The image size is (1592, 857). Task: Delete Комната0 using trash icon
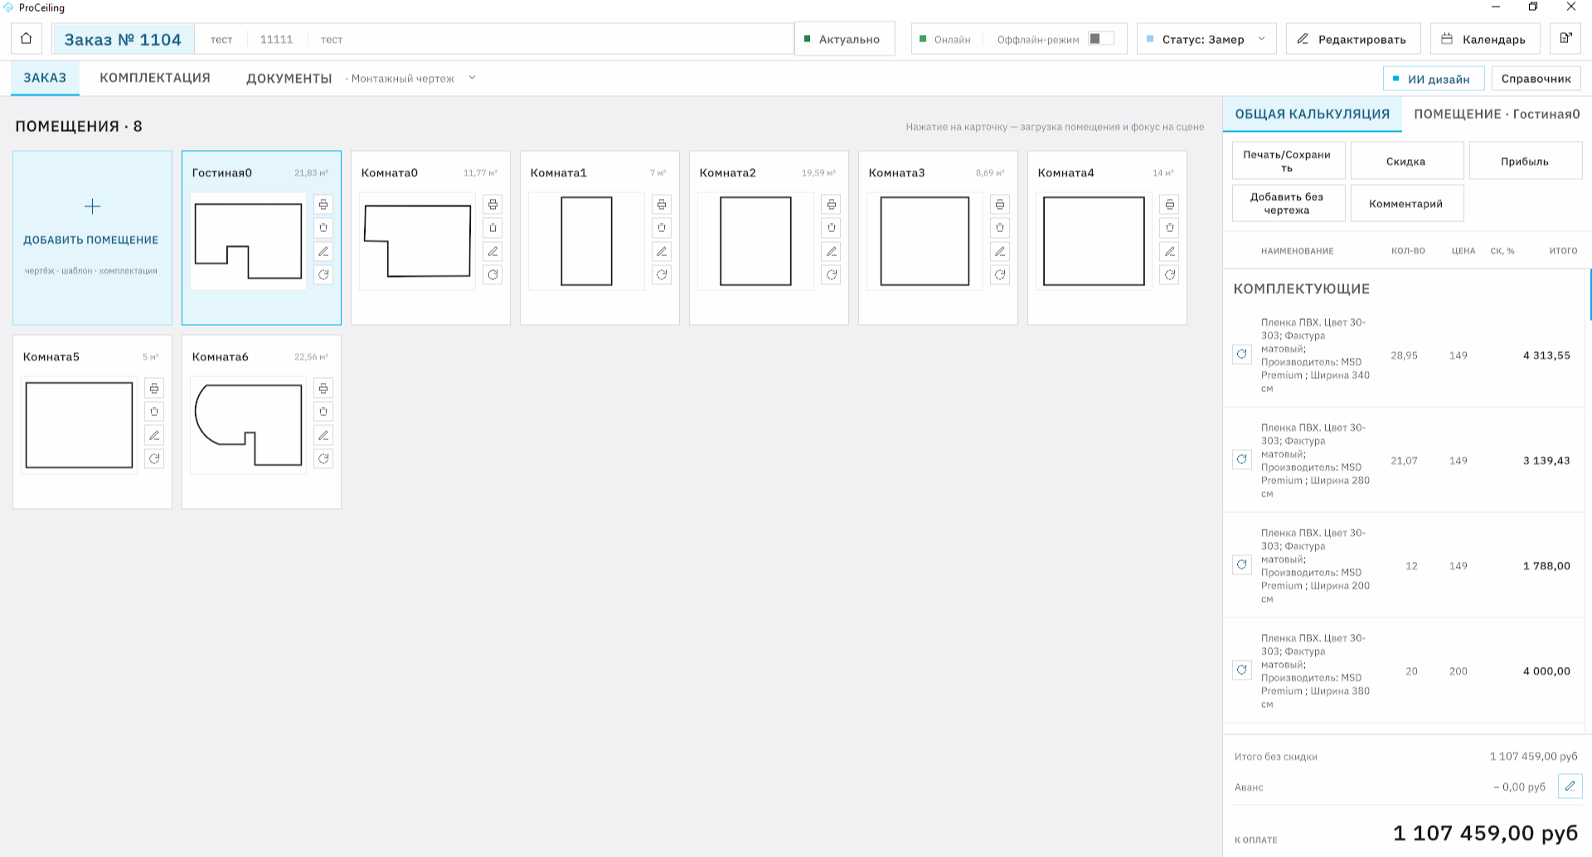coord(493,228)
